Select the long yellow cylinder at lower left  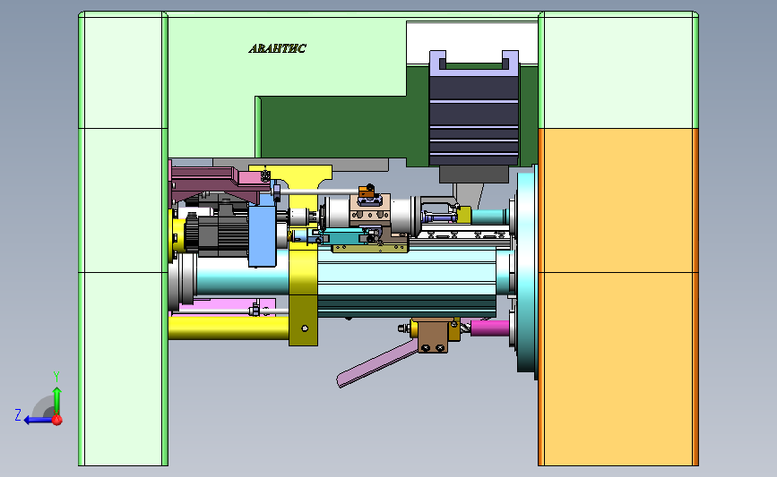point(229,328)
